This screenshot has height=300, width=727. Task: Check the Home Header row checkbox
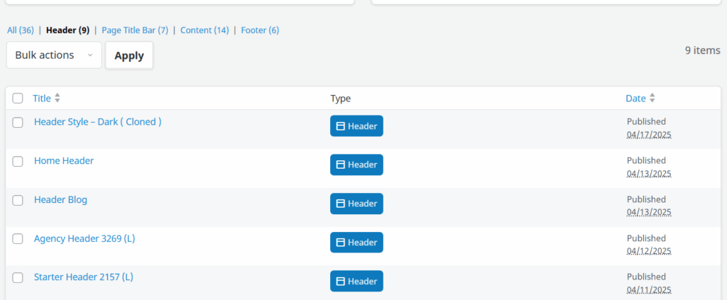click(x=18, y=162)
